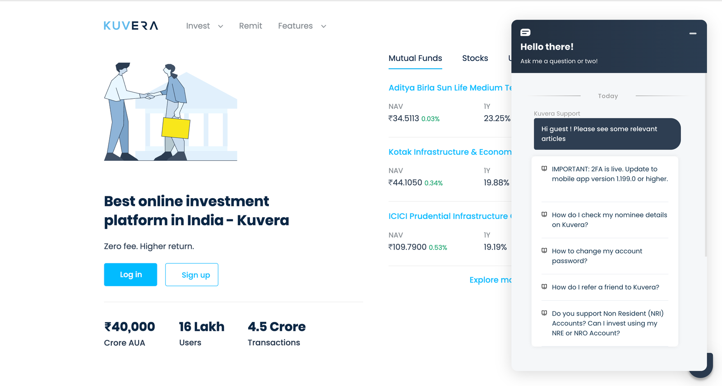Click the 0.03% NAV change value

pyautogui.click(x=430, y=119)
